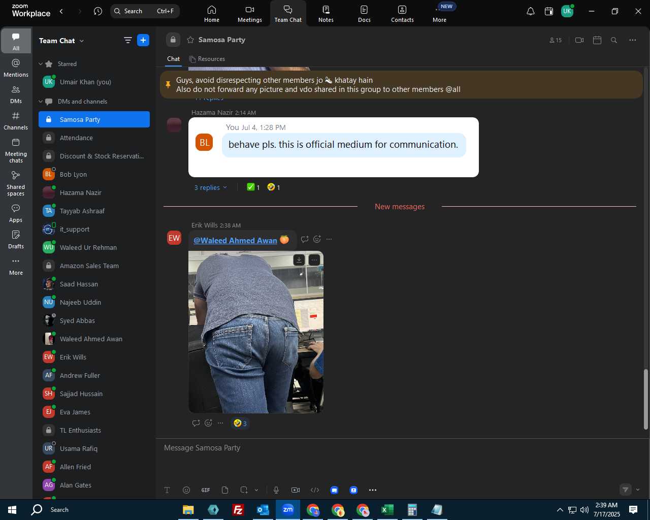
Task: Click the microphone audio message icon
Action: (276, 490)
